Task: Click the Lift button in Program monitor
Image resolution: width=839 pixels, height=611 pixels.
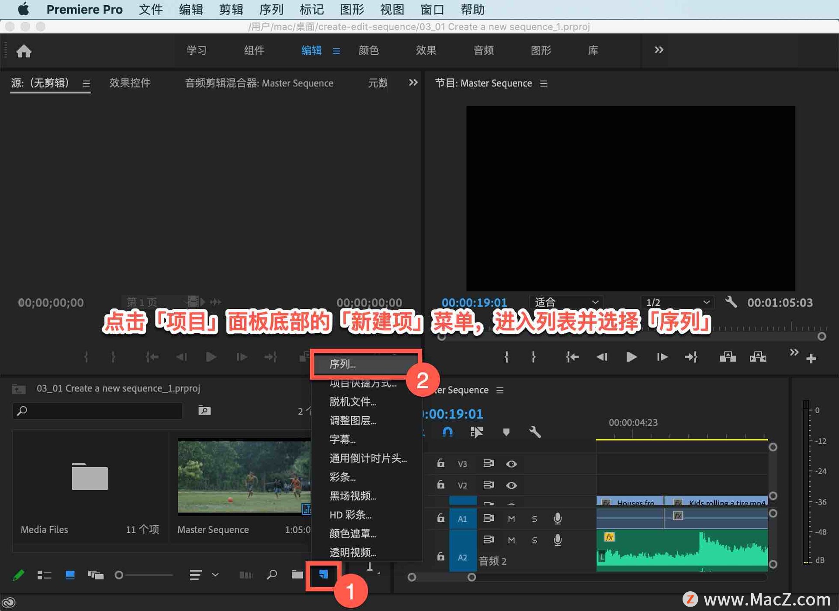Action: coord(728,357)
